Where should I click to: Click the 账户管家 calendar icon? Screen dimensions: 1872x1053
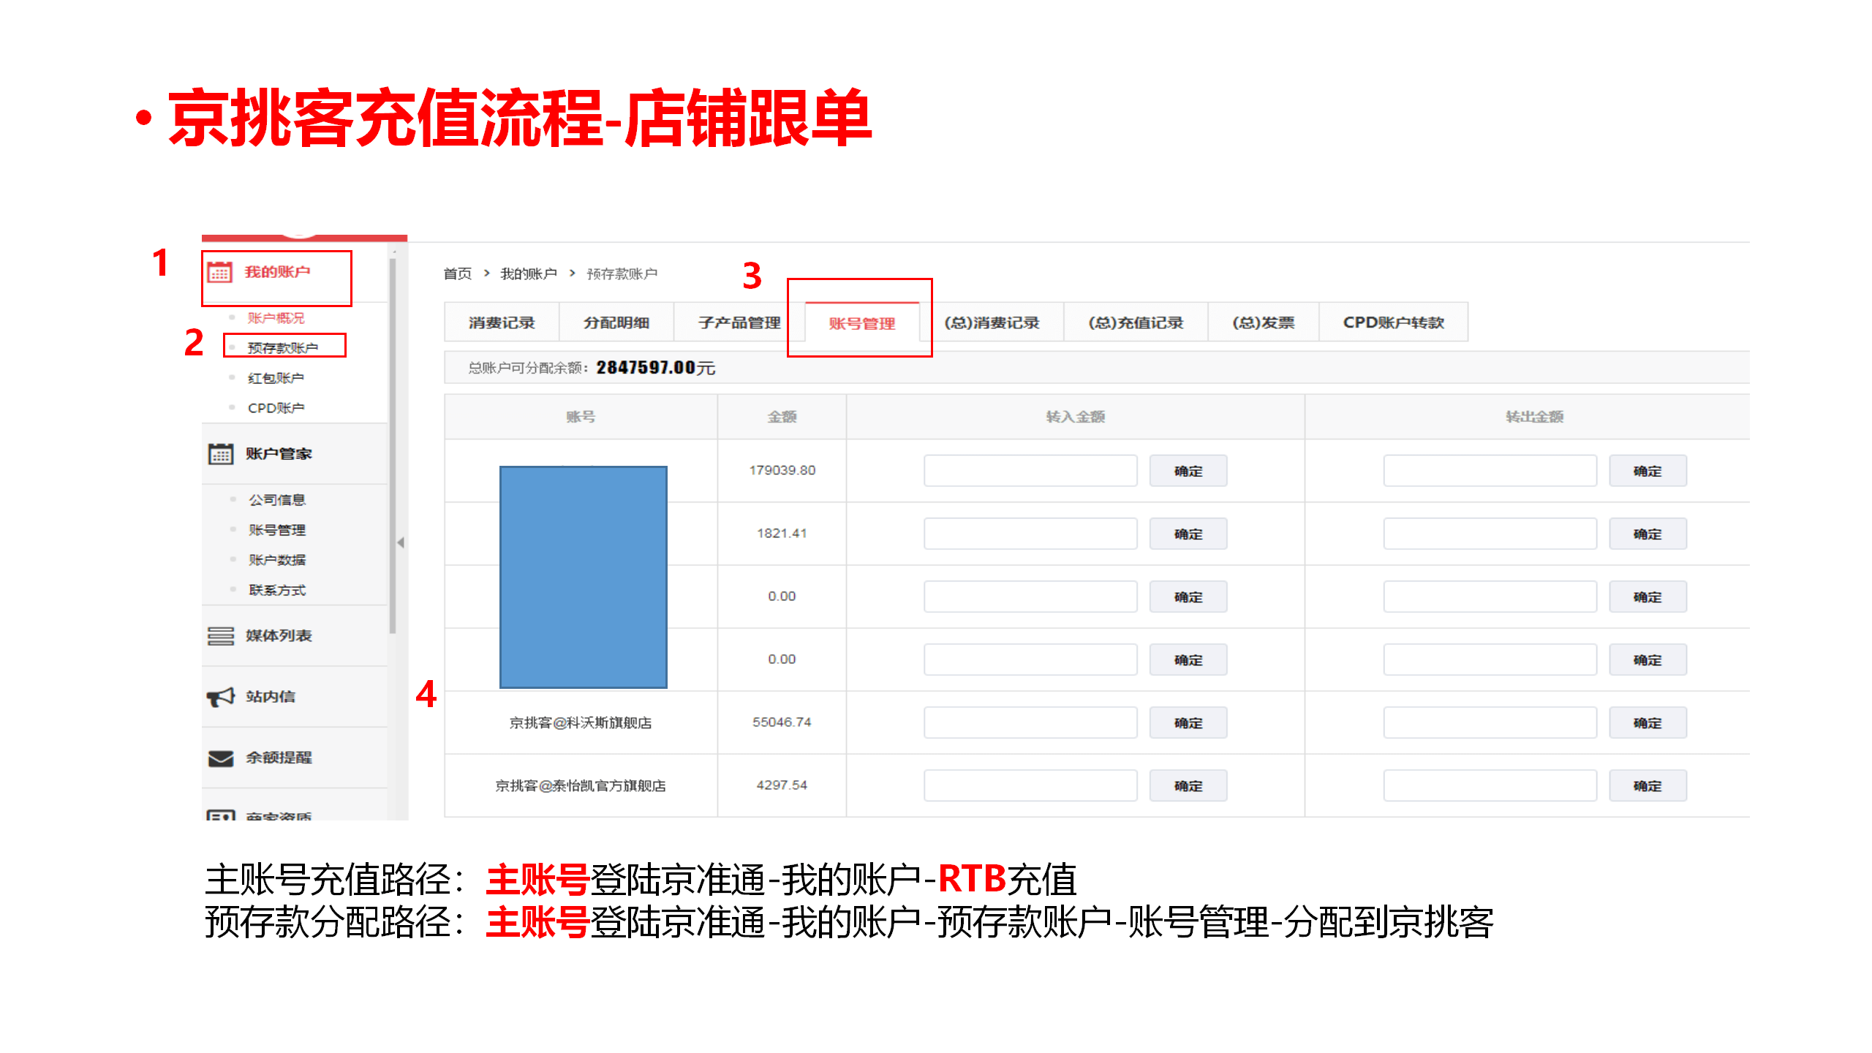(220, 454)
